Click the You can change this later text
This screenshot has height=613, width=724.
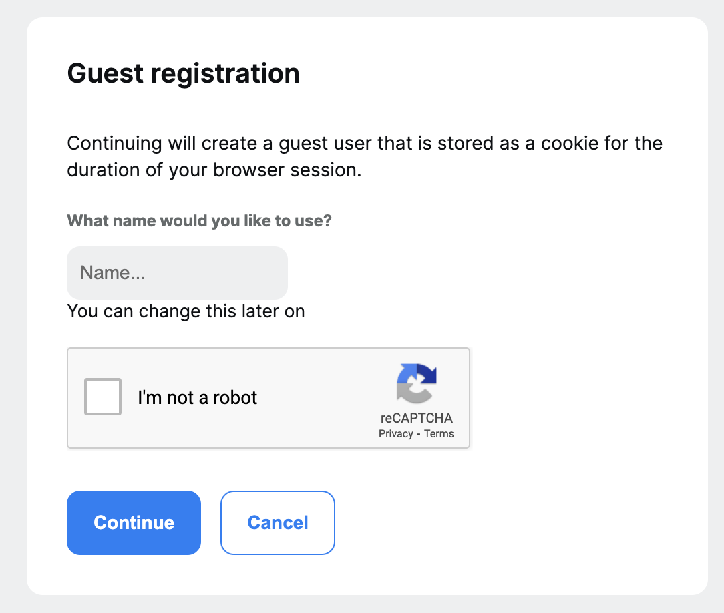click(x=185, y=311)
